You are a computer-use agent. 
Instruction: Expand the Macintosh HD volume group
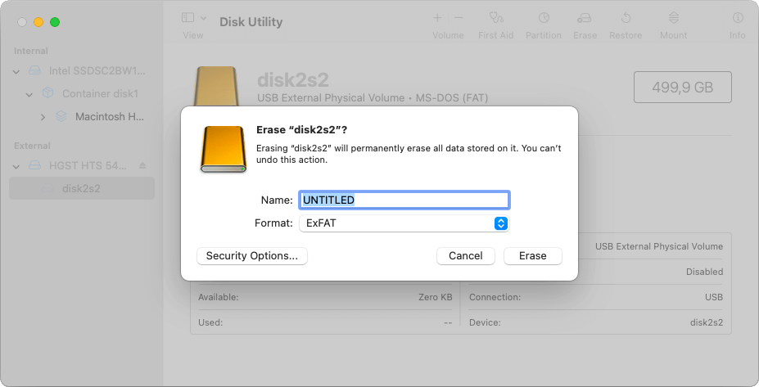pyautogui.click(x=43, y=117)
